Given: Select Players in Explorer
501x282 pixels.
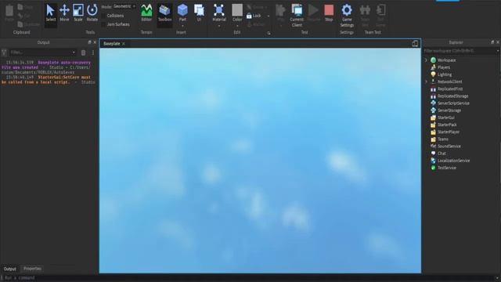Looking at the screenshot, I should (x=444, y=67).
